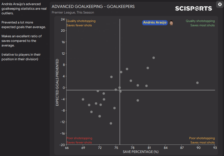The width and height of the screenshot is (224, 156).
Task: Click the orange 'Saves most shots' bottom-right label
Action: pyautogui.click(x=202, y=142)
